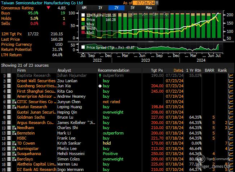Sort by the Date column header
235x172 pixels.
click(178, 70)
